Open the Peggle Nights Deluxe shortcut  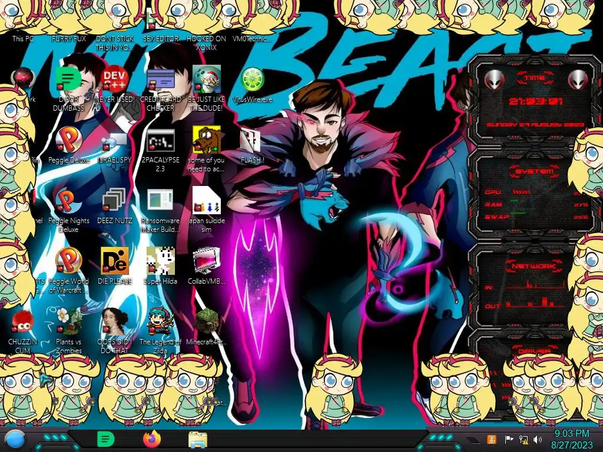coord(68,201)
